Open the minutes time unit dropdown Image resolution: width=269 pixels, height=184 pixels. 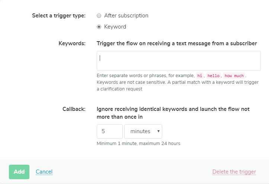point(143,131)
